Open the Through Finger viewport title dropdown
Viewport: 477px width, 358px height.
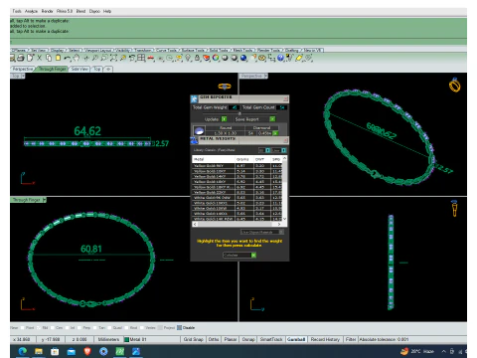pyautogui.click(x=45, y=200)
